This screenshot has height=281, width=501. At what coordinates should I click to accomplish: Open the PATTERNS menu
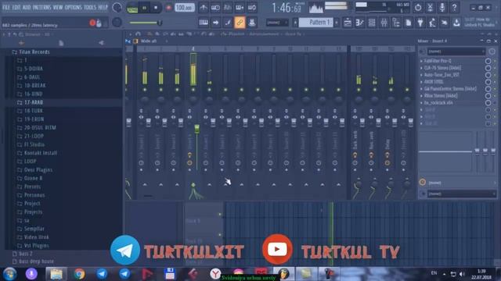[x=41, y=7]
